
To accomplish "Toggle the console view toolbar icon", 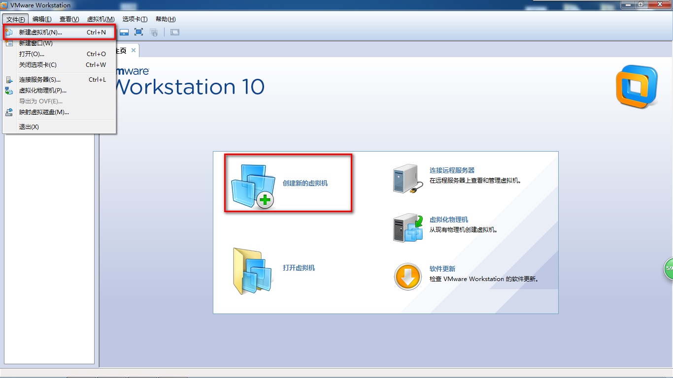I will tap(175, 32).
